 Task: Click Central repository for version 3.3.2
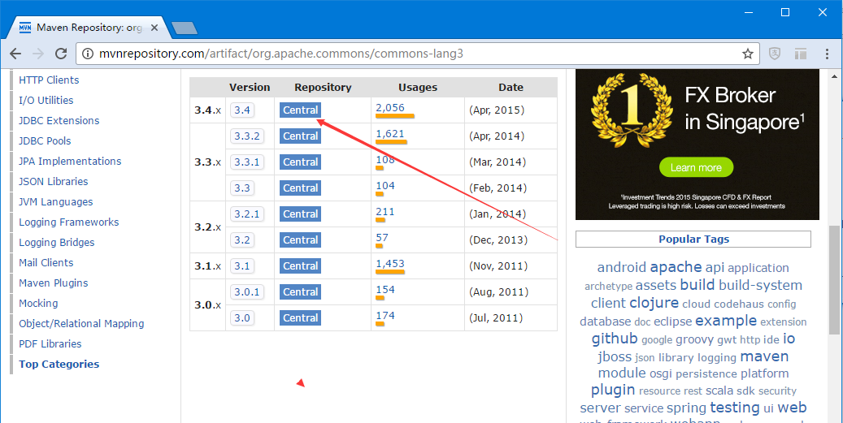click(x=301, y=136)
